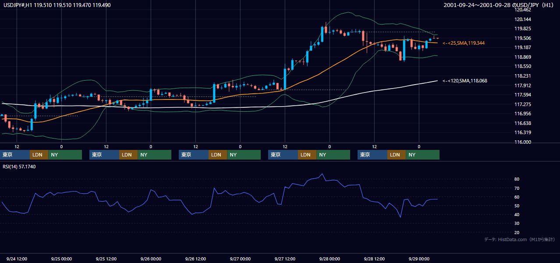The image size is (560, 263).
Task: Click the 9/28 12:00 time axis label
Action: pos(374,259)
